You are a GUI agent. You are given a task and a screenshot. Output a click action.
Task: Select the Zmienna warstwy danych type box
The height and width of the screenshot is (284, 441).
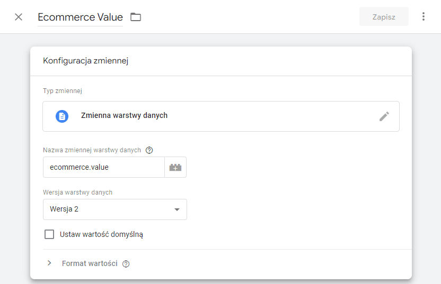221,116
